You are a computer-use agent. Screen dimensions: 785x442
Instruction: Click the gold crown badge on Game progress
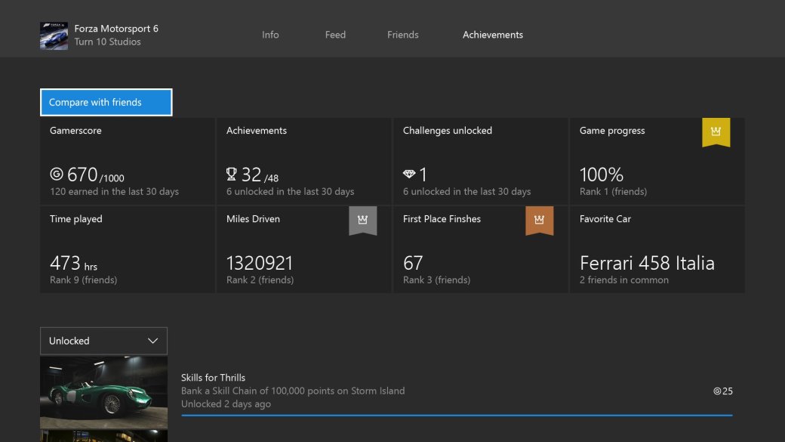click(716, 131)
